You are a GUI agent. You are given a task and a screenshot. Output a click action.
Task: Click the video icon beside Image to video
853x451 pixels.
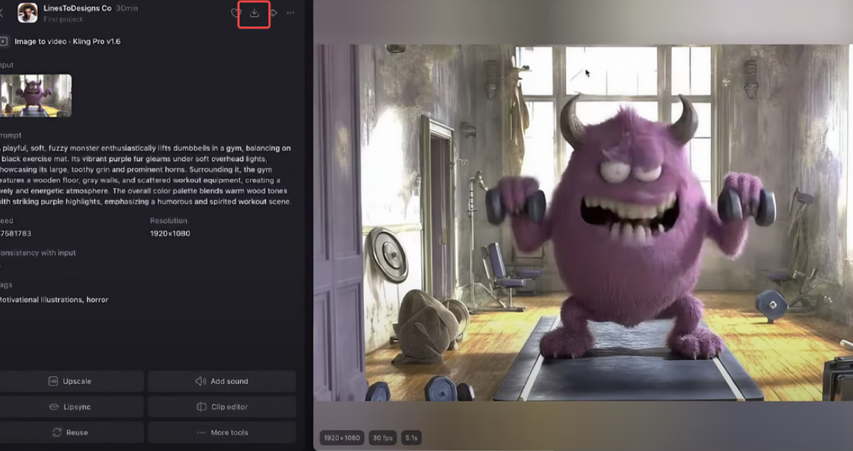click(x=3, y=41)
